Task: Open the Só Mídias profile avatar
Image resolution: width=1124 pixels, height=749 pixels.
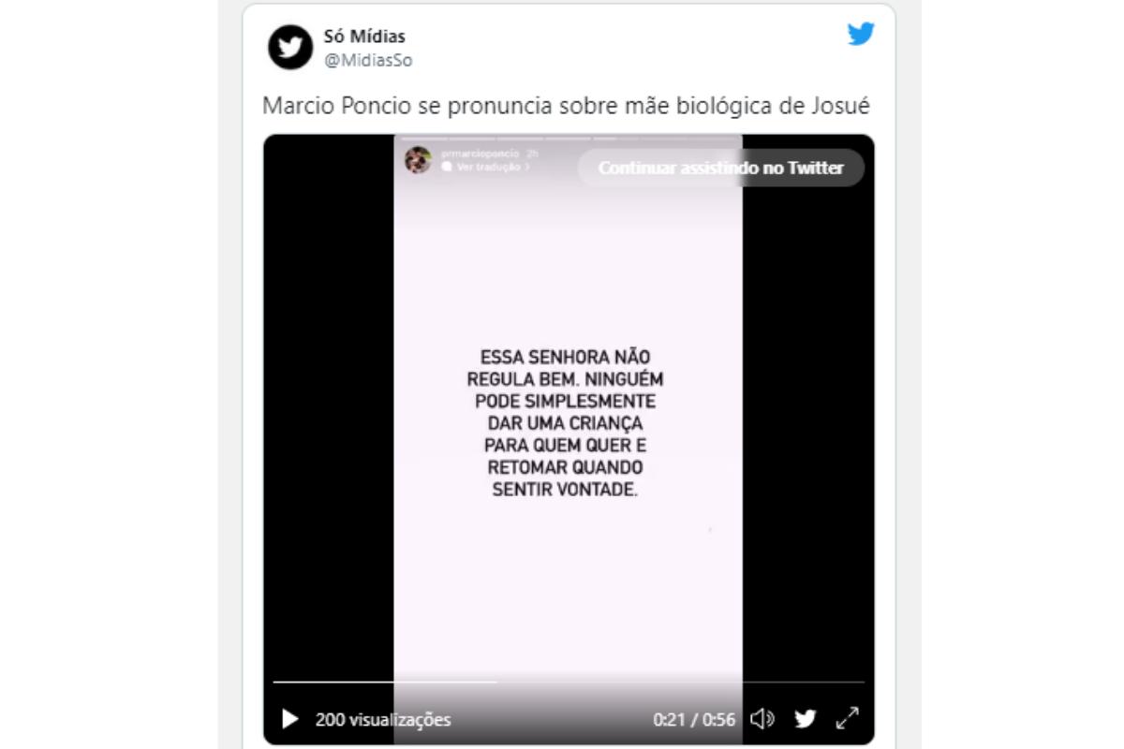Action: coord(289,47)
